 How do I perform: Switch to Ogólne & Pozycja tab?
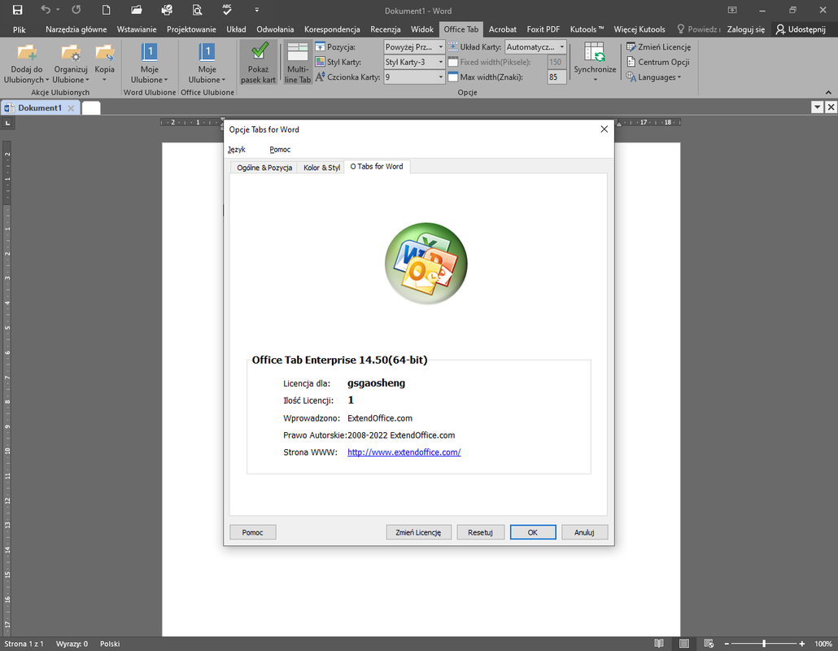click(x=264, y=168)
